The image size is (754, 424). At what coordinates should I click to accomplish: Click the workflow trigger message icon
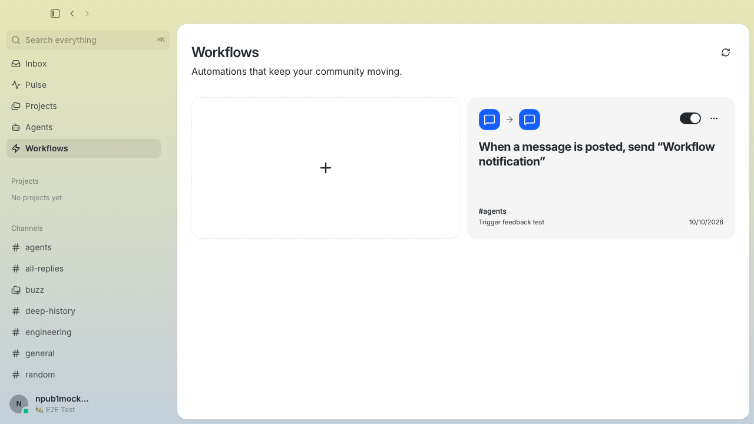(490, 120)
